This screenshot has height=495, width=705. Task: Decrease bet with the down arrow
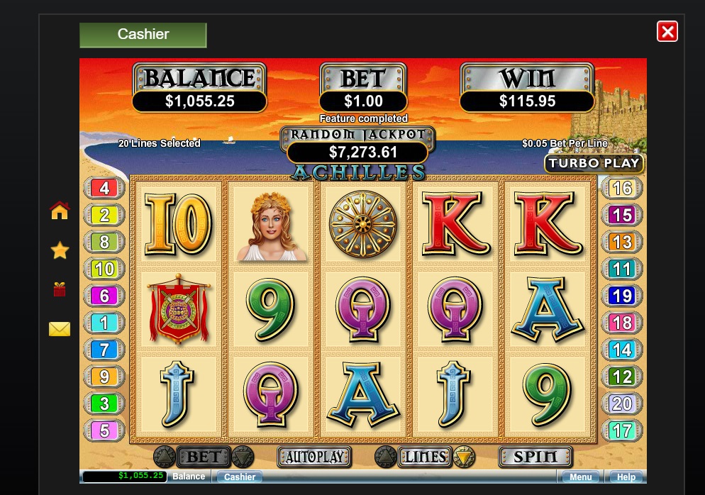click(243, 457)
